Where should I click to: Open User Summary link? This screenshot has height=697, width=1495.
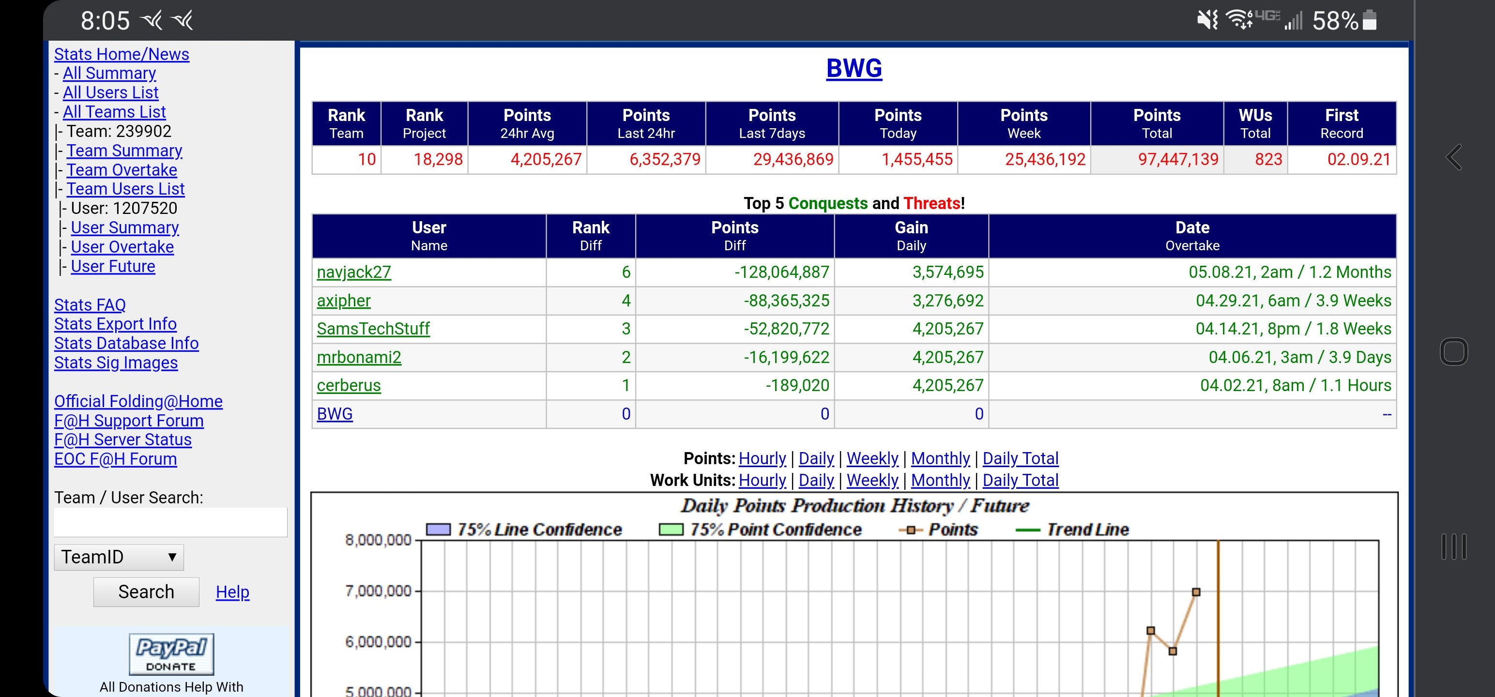click(125, 227)
